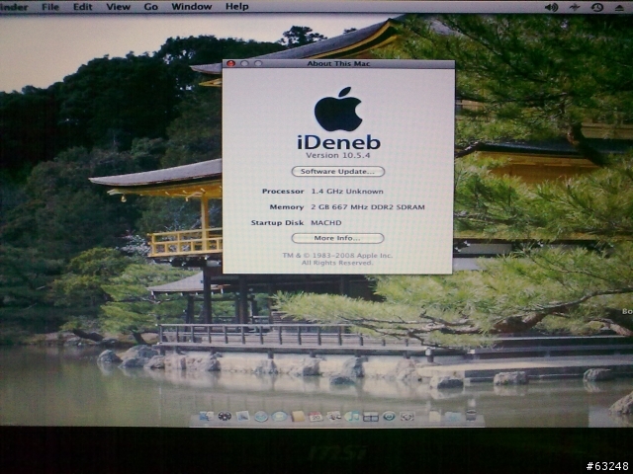Viewport: 633px width, 474px height.
Task: Open the File menu
Action: (51, 7)
